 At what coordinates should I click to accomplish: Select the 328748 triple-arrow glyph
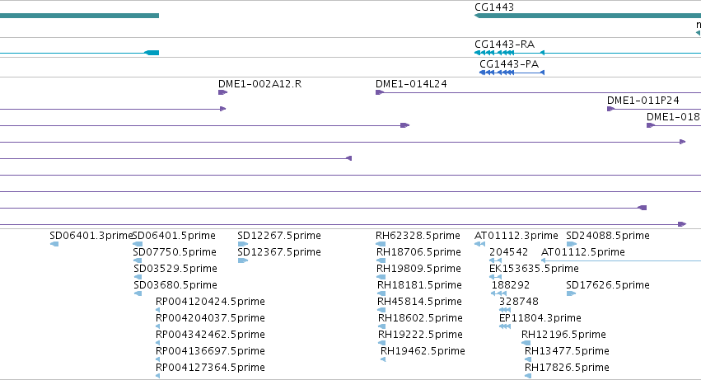click(x=505, y=310)
